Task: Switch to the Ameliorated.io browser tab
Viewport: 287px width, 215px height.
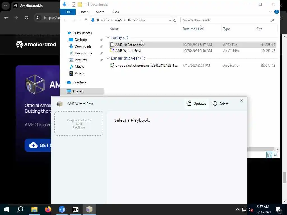Action: [x=31, y=6]
